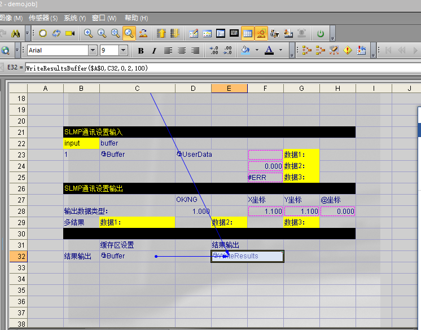The width and height of the screenshot is (421, 330).
Task: Click the black filmstrip window icon
Action: coord(234,33)
